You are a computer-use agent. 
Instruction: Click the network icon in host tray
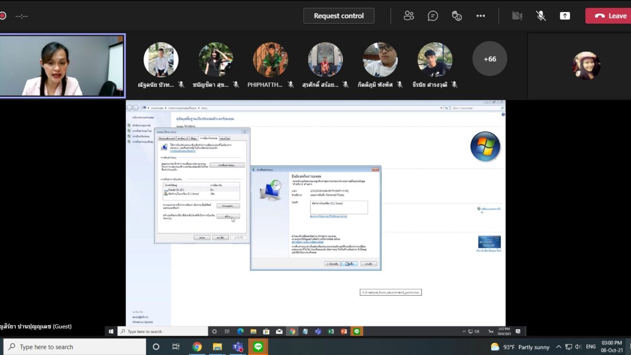pos(568,347)
